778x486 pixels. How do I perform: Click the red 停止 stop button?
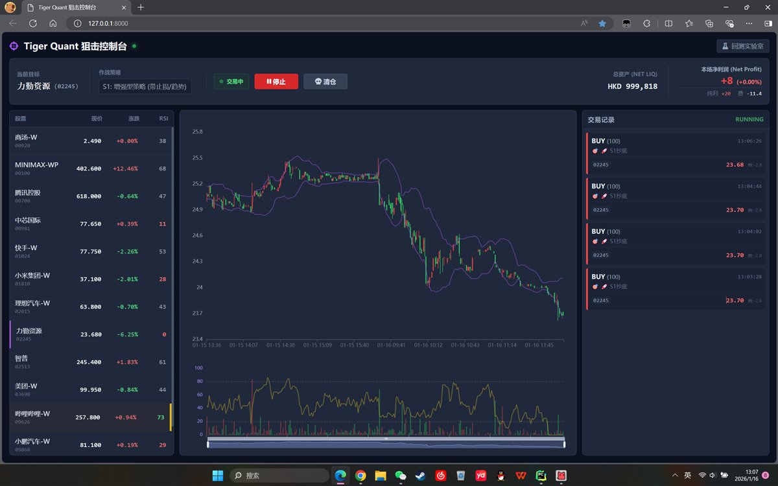pyautogui.click(x=276, y=82)
